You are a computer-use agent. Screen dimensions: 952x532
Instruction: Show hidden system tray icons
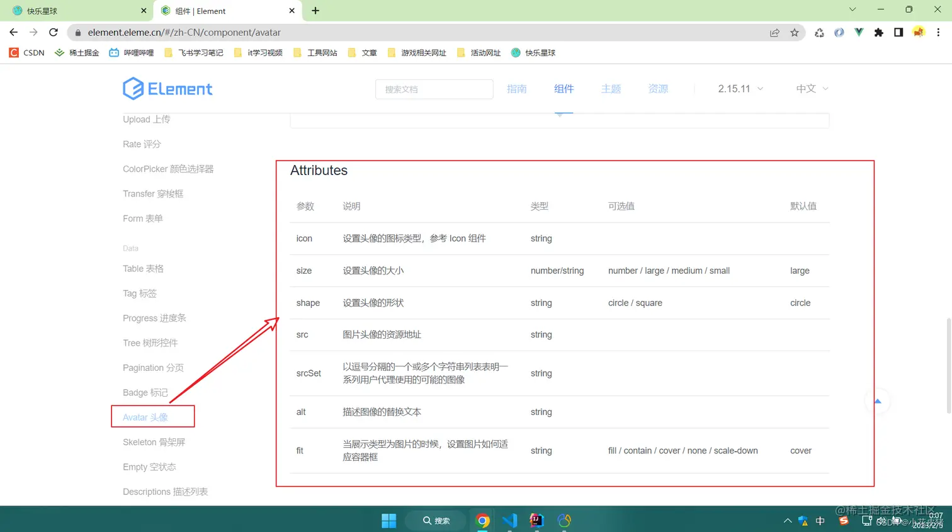tap(788, 521)
